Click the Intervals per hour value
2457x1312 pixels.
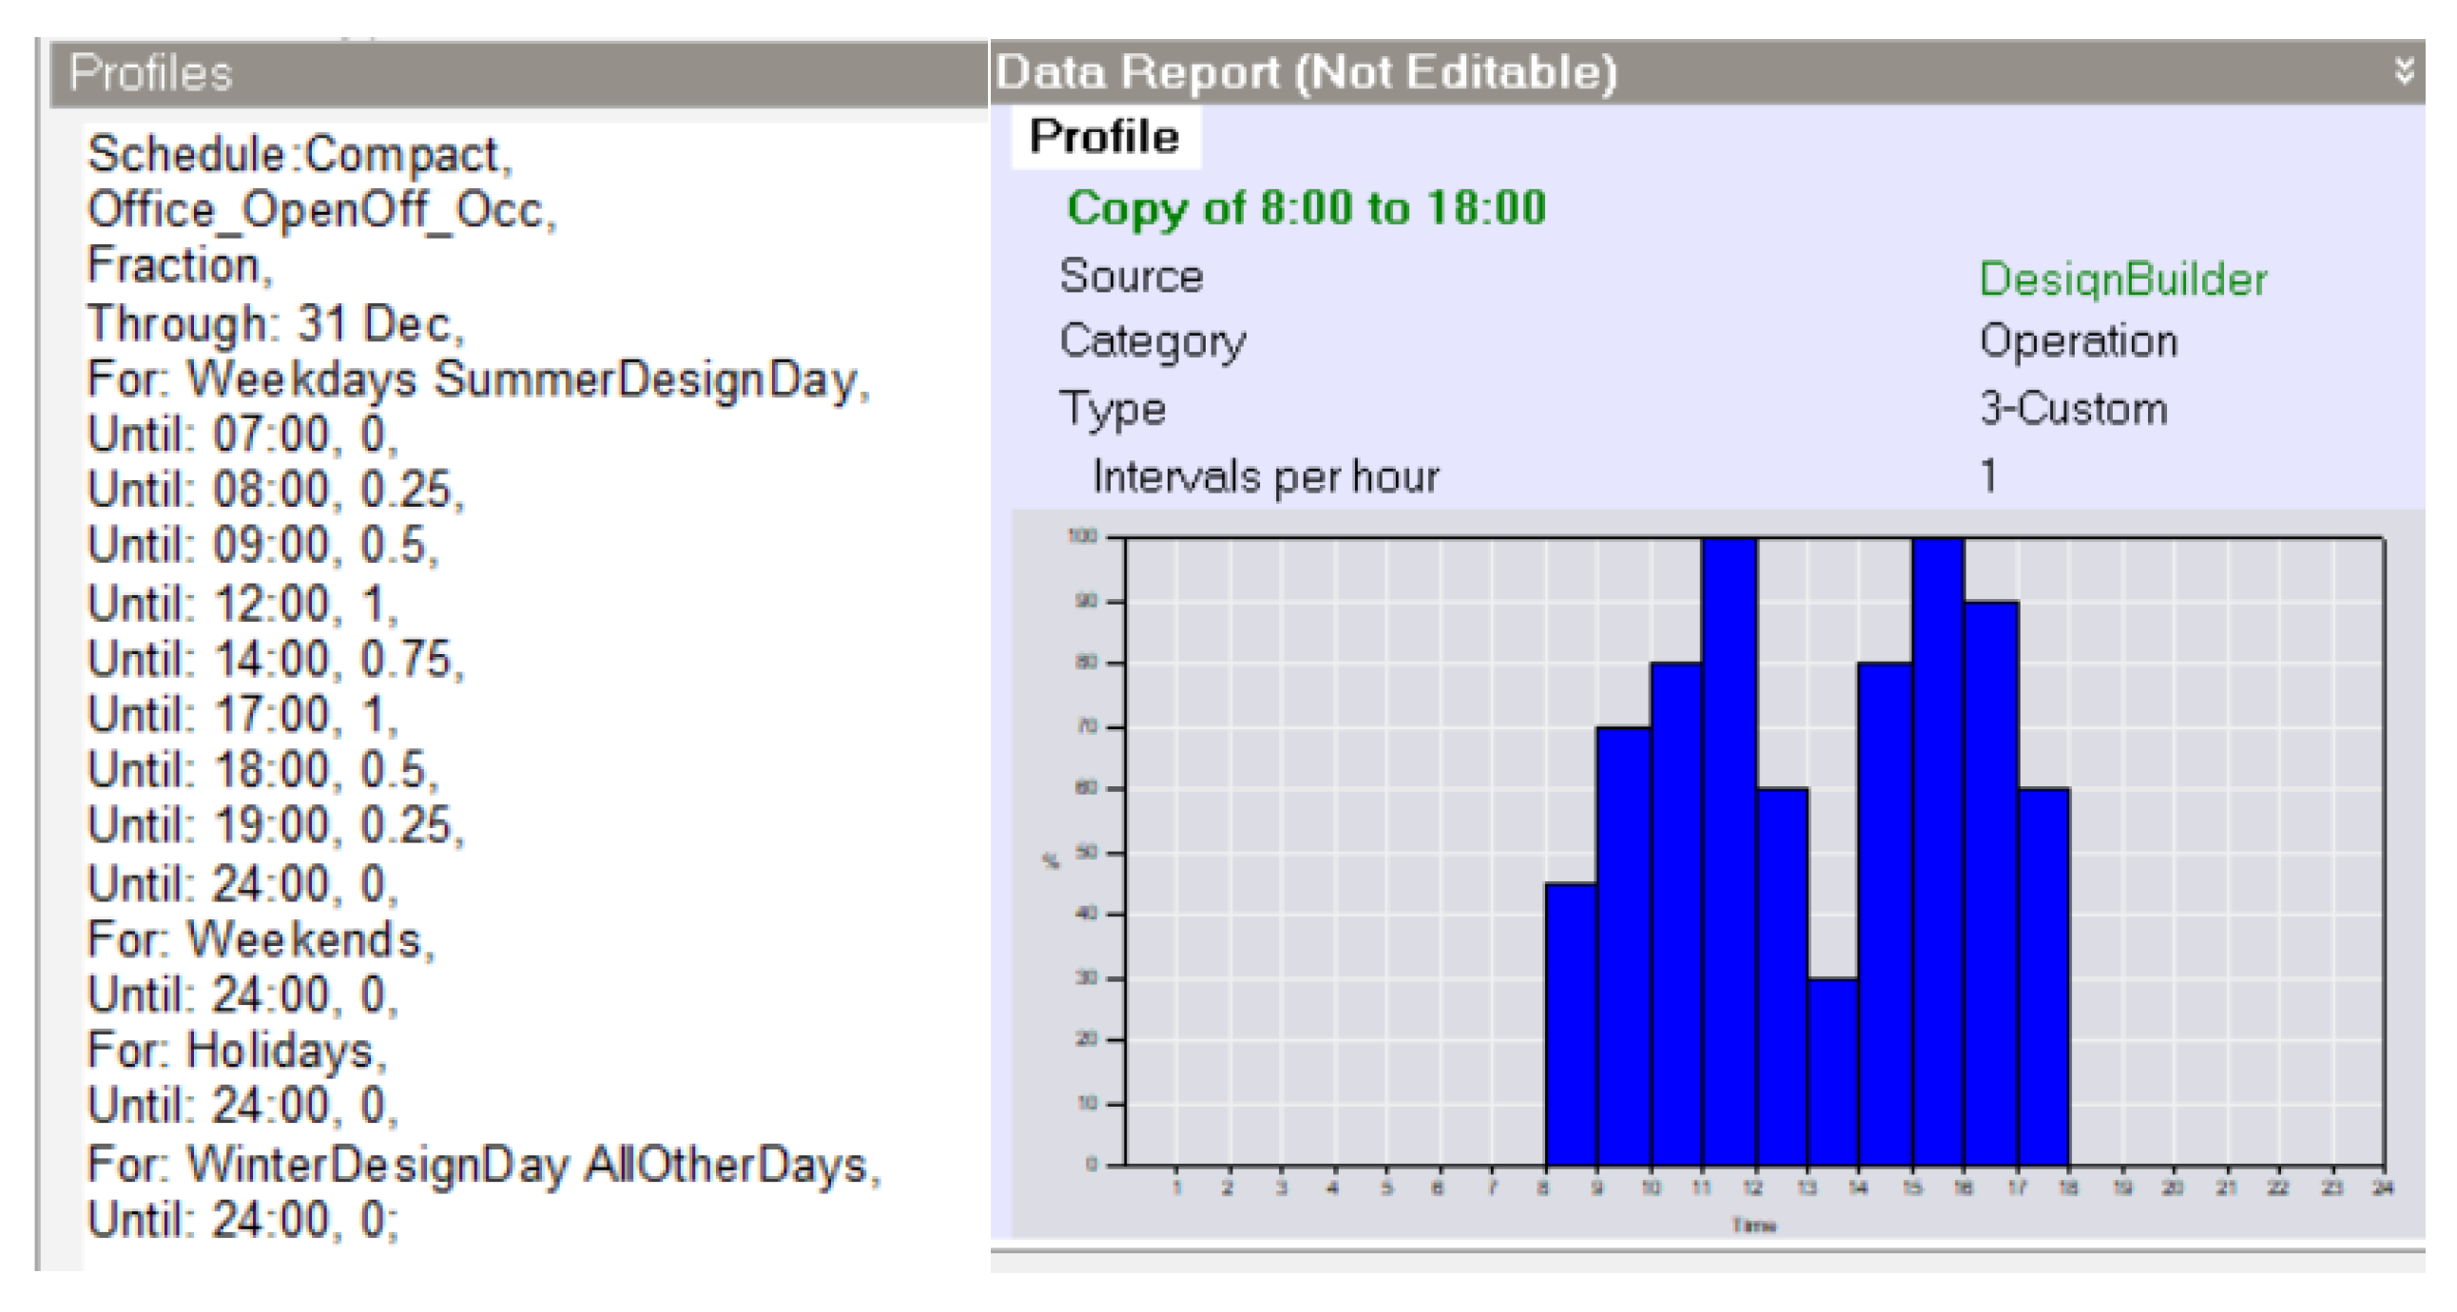(x=1988, y=475)
